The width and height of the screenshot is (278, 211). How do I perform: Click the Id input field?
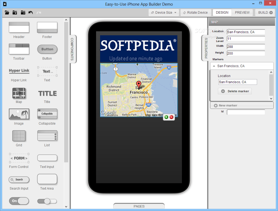coord(246,112)
